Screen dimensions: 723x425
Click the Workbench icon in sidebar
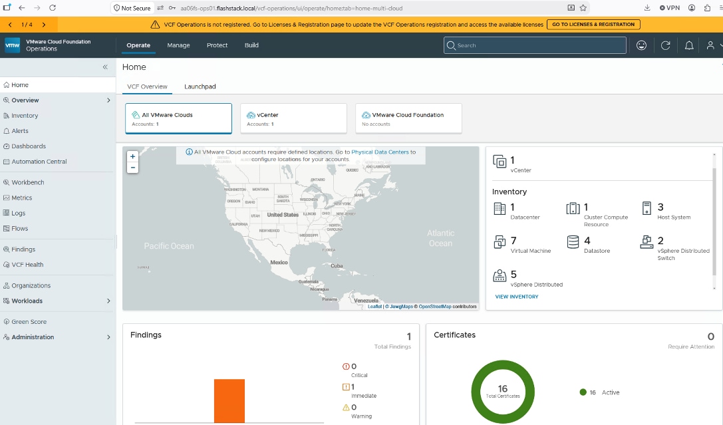point(7,182)
